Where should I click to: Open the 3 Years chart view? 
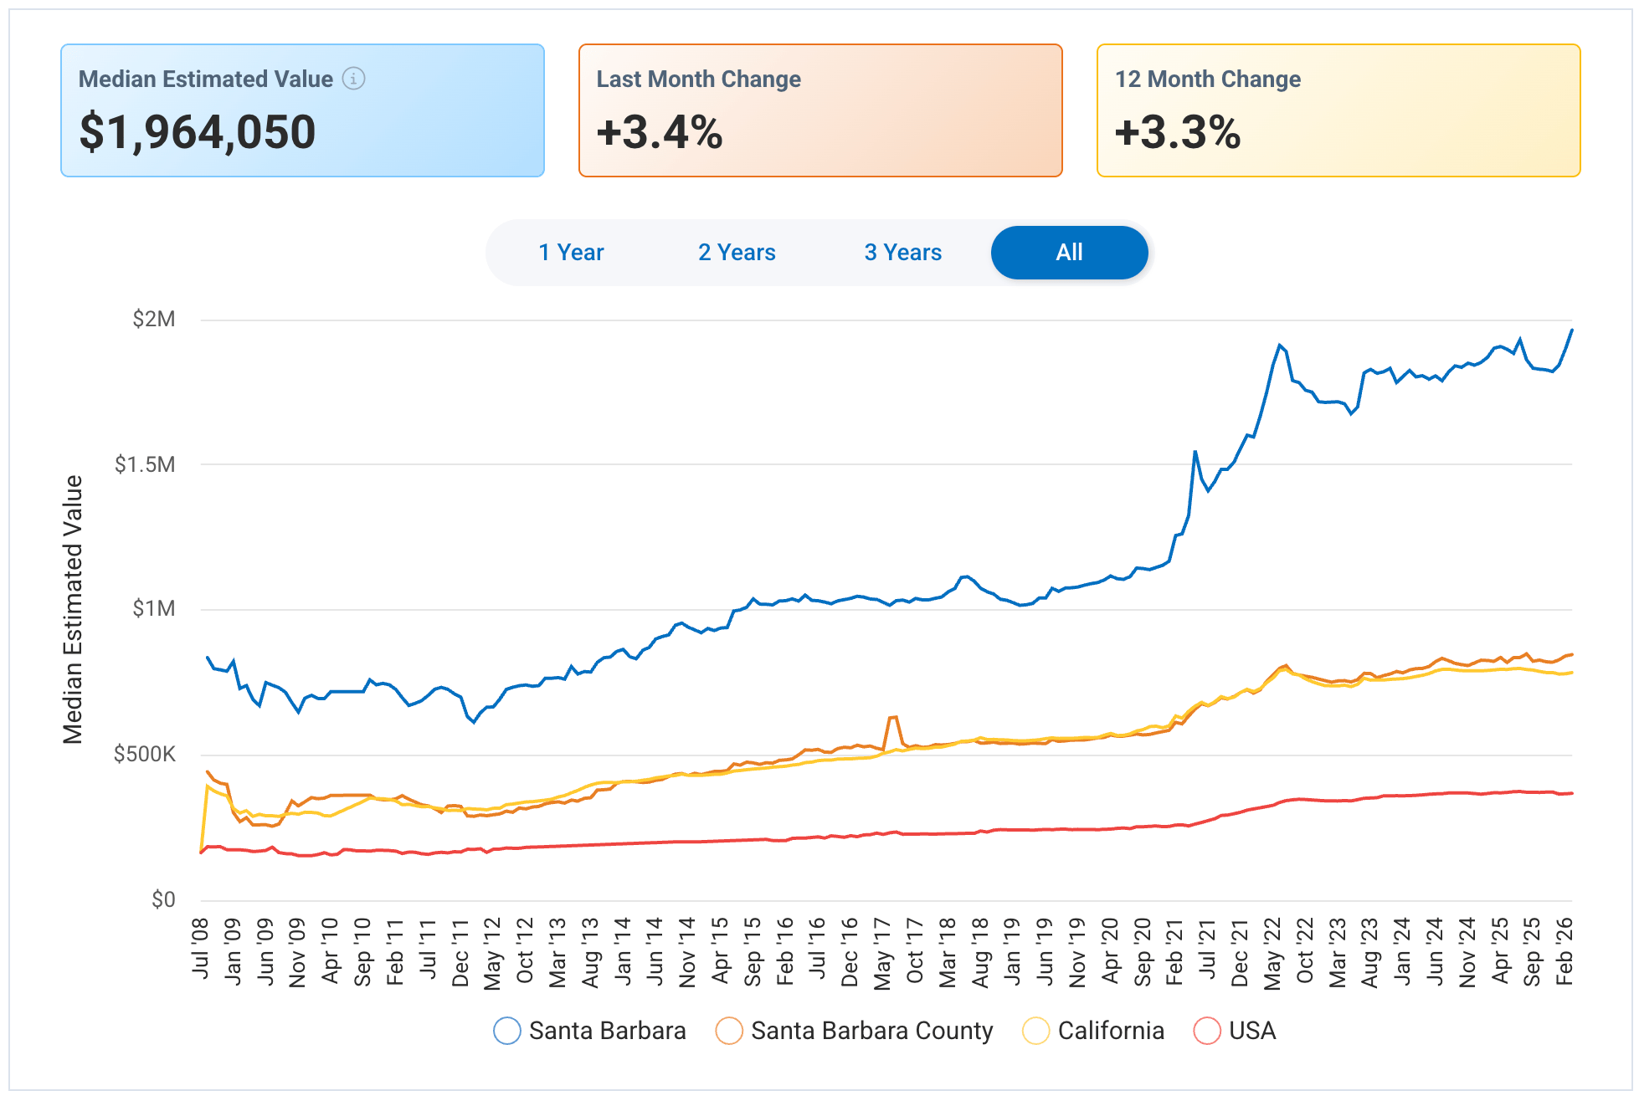tap(902, 252)
